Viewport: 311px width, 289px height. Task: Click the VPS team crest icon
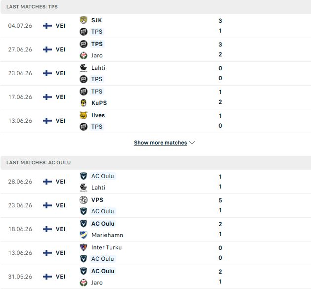point(83,200)
